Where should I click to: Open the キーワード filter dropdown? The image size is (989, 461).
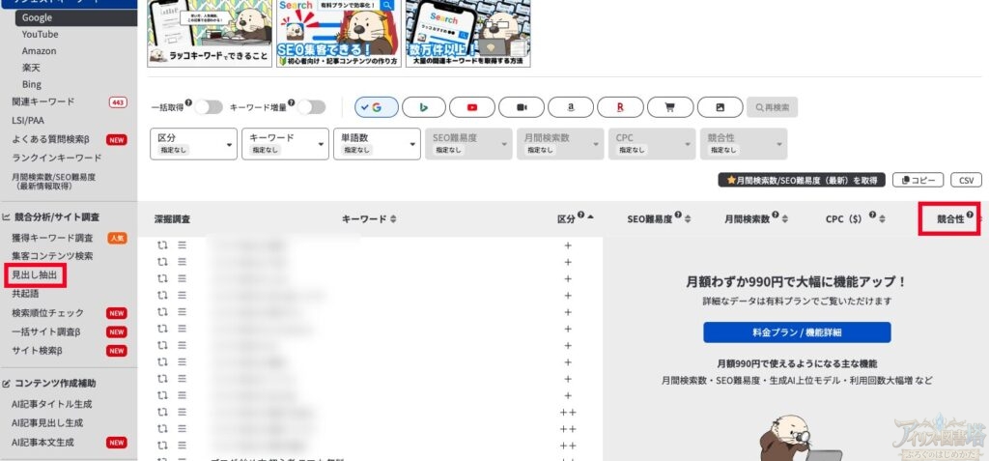coord(284,144)
